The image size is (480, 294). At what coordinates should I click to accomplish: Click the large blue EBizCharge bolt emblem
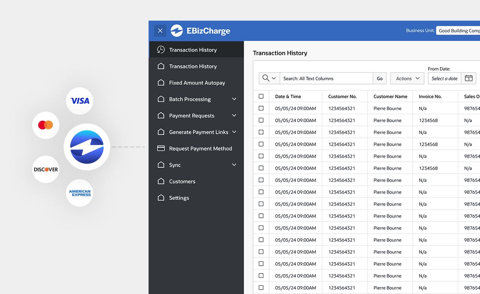[87, 147]
